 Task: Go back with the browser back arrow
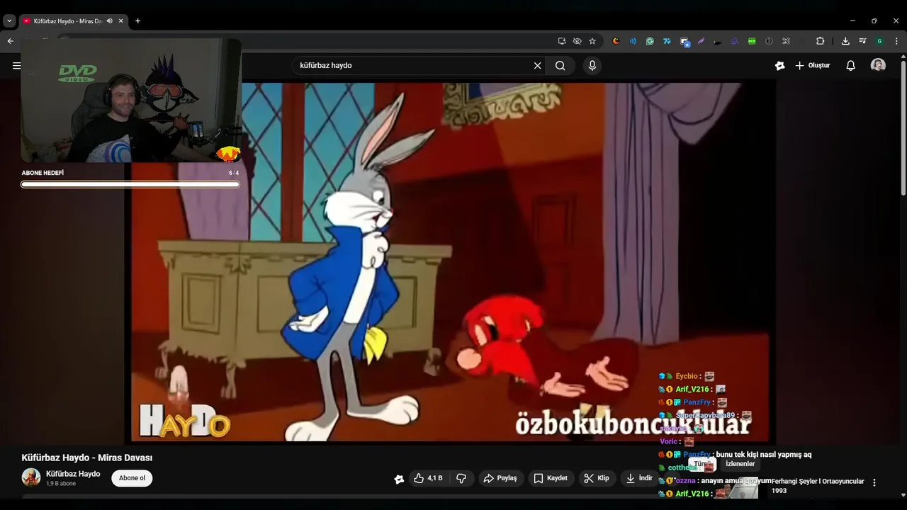pyautogui.click(x=10, y=41)
